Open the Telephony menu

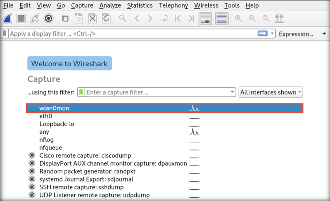pyautogui.click(x=174, y=5)
